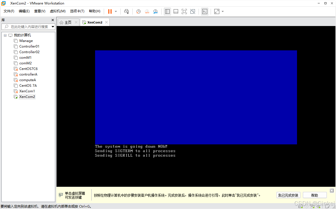Click the message log status icon
Screen dimensions: 336x209
(327, 206)
